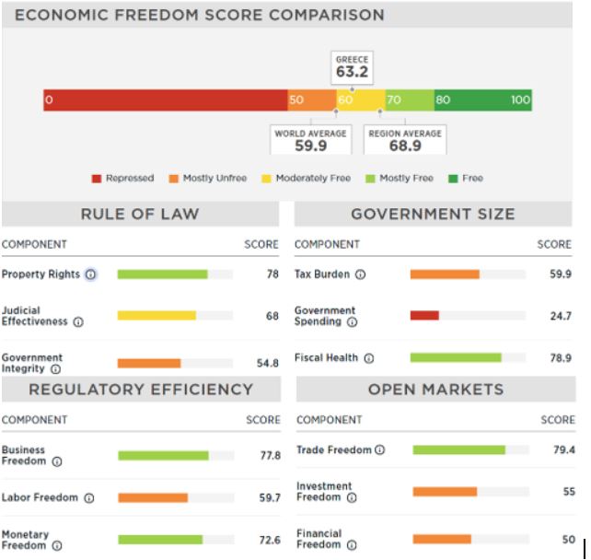The width and height of the screenshot is (591, 560).
Task: Open the Trade Freedom info icon
Action: (x=379, y=449)
